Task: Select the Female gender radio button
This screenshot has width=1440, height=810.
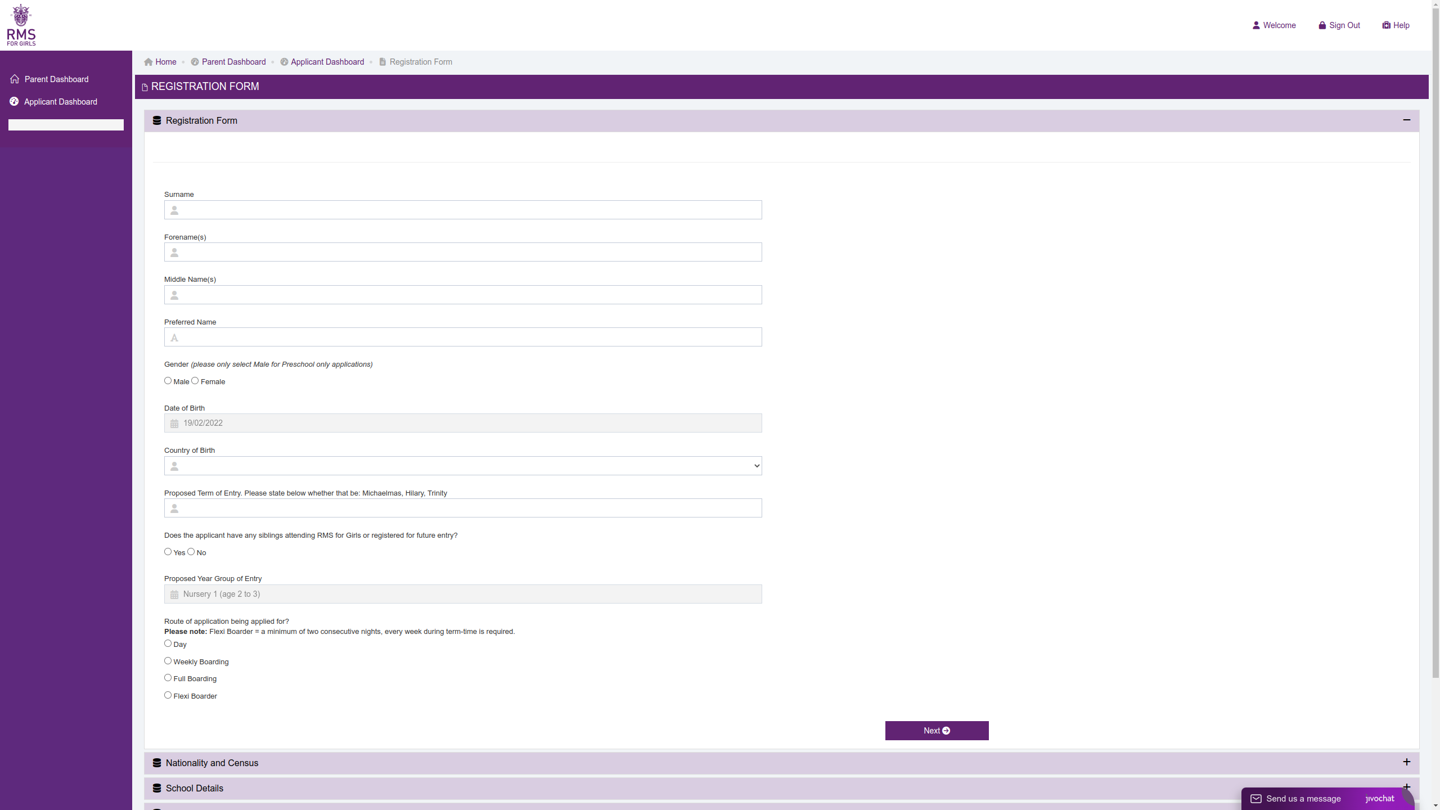Action: [194, 380]
